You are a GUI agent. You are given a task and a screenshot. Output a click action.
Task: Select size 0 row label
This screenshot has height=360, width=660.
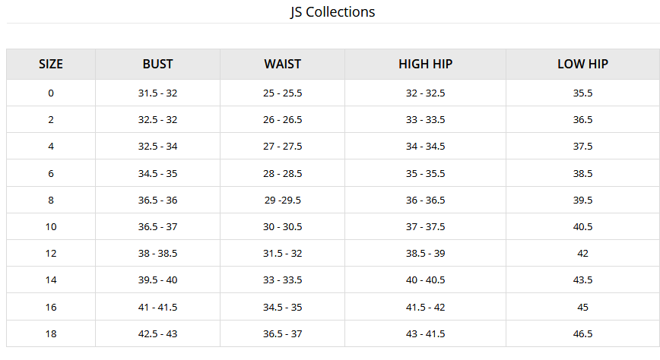51,93
